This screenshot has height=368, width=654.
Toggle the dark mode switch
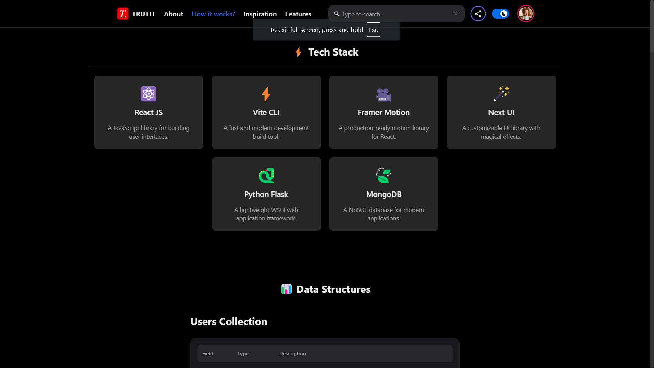coord(500,14)
